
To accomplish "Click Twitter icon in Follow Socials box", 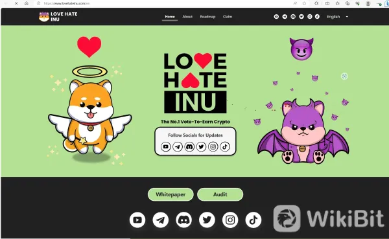I will click(x=201, y=147).
